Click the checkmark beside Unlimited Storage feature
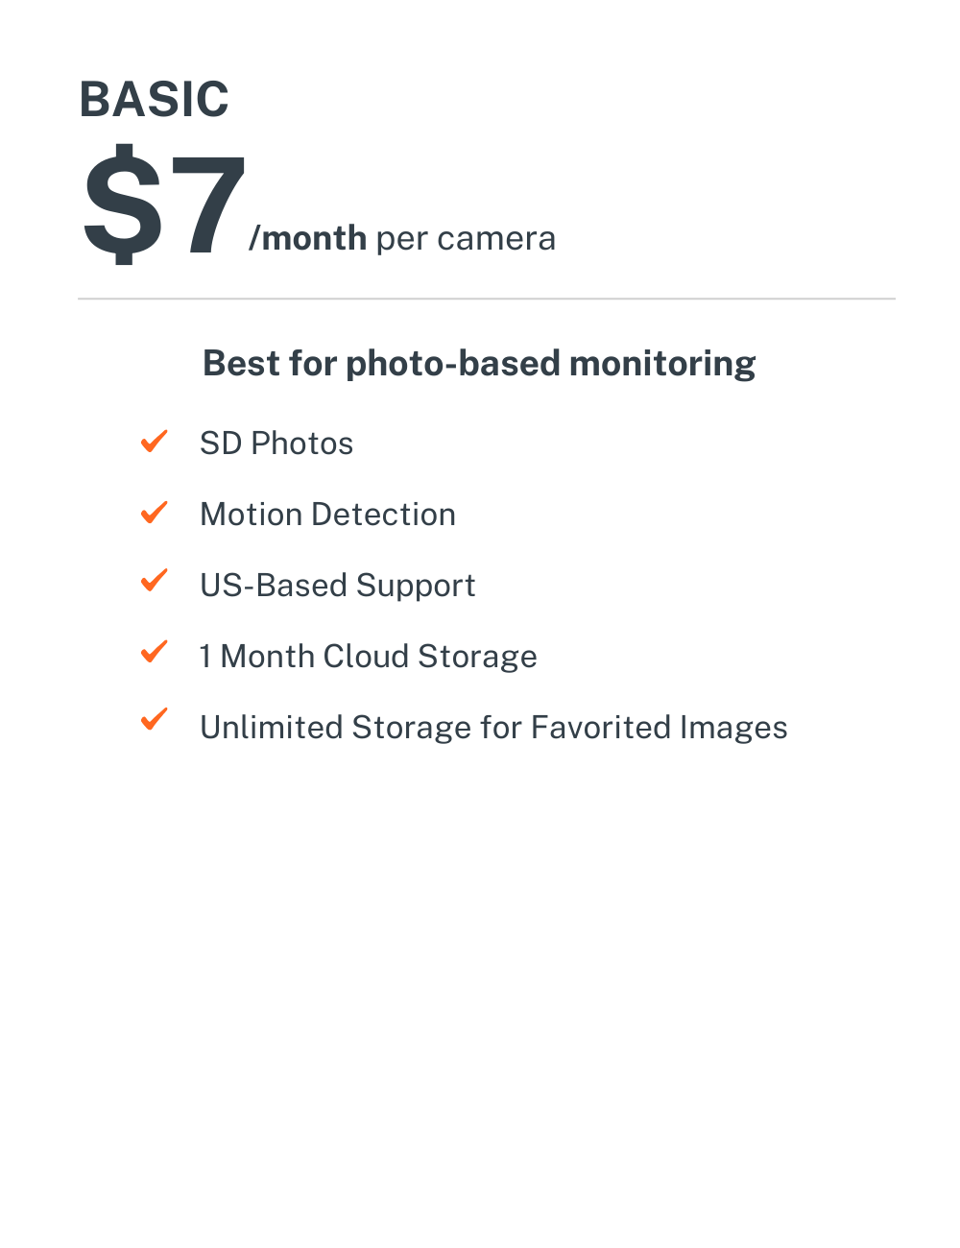The height and width of the screenshot is (1248, 960). pyautogui.click(x=154, y=720)
